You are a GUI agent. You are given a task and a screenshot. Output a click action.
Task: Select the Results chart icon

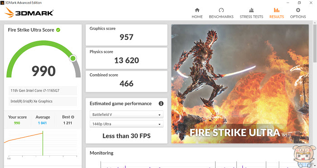[277, 10]
